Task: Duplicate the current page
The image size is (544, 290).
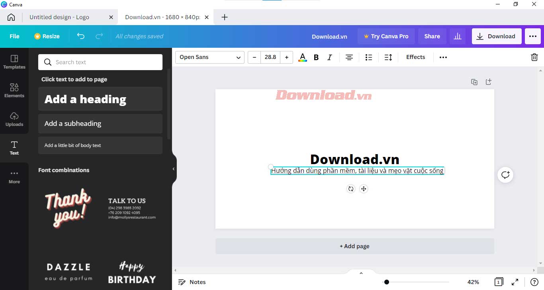Action: [x=474, y=82]
